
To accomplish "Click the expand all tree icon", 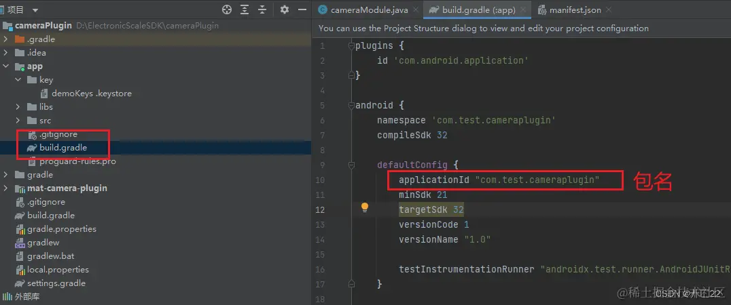I will click(245, 9).
